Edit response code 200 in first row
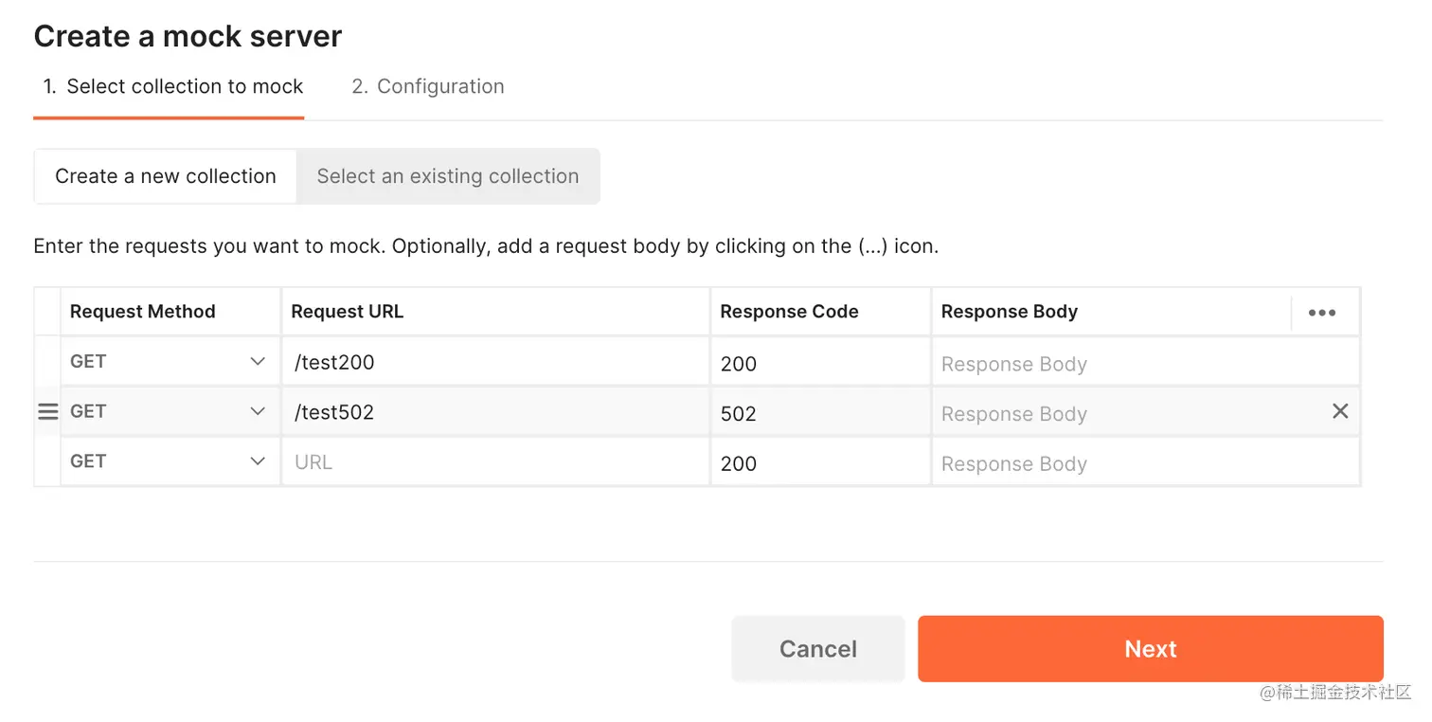The width and height of the screenshot is (1432, 722). [820, 364]
